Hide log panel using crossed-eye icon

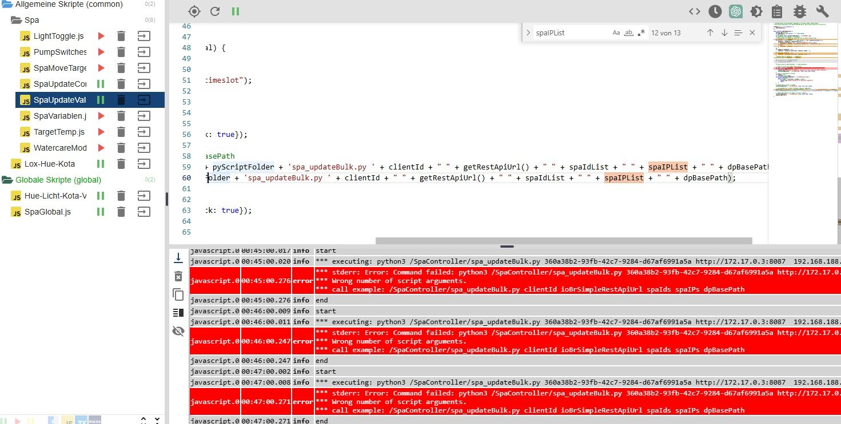pos(178,331)
